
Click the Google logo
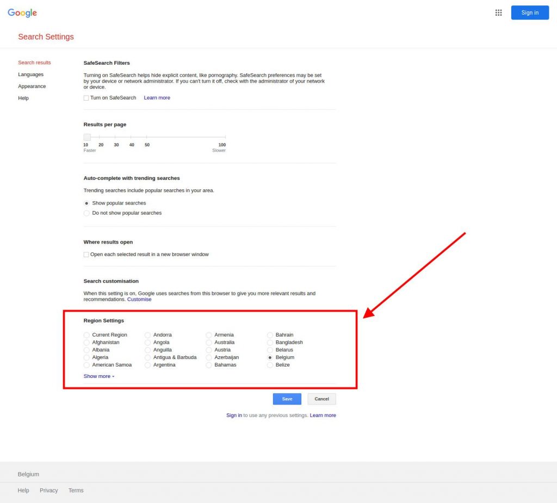[22, 13]
